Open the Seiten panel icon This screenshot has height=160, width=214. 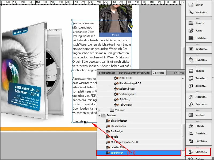point(191,5)
